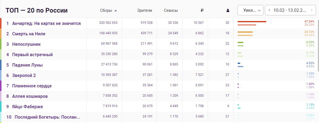This screenshot has height=123, width=319.
Task: Open the Яйцо Фаберже movie page
Action: pyautogui.click(x=27, y=107)
